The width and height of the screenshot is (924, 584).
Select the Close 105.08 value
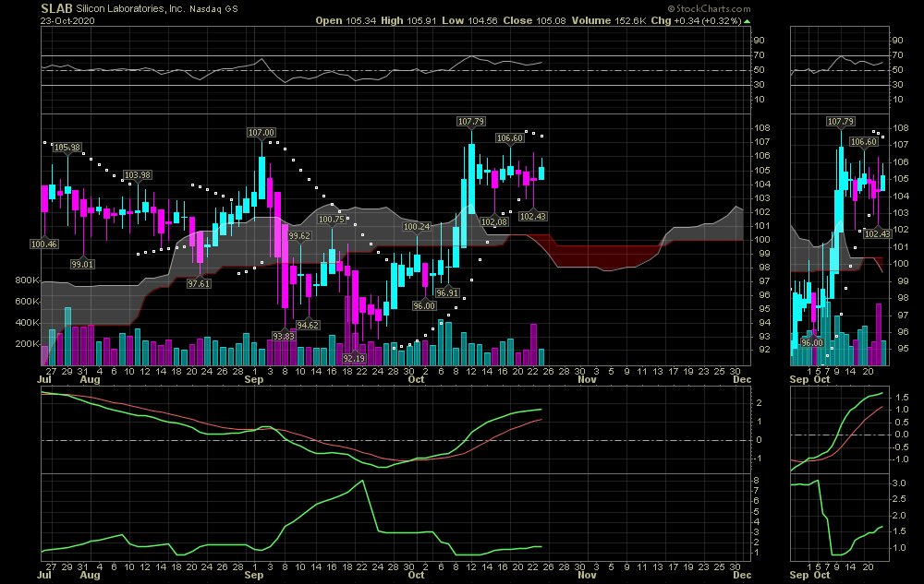534,20
